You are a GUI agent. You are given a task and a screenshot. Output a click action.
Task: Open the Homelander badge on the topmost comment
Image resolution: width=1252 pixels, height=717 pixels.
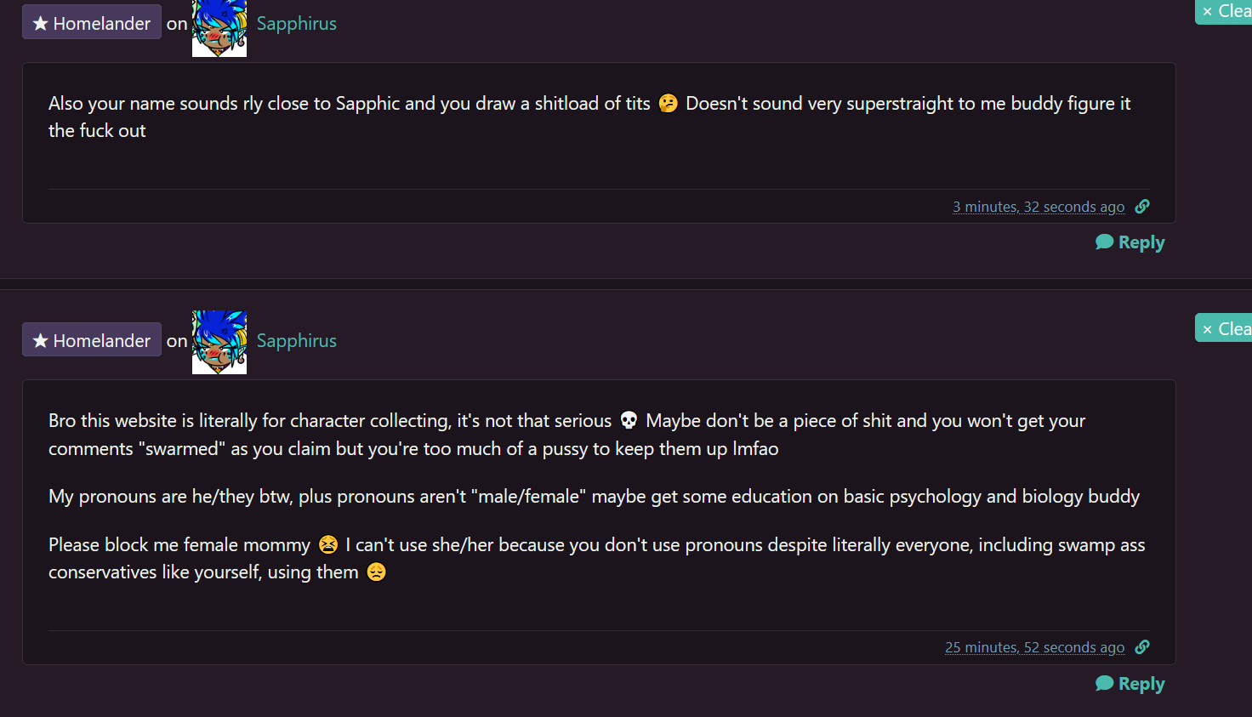92,24
